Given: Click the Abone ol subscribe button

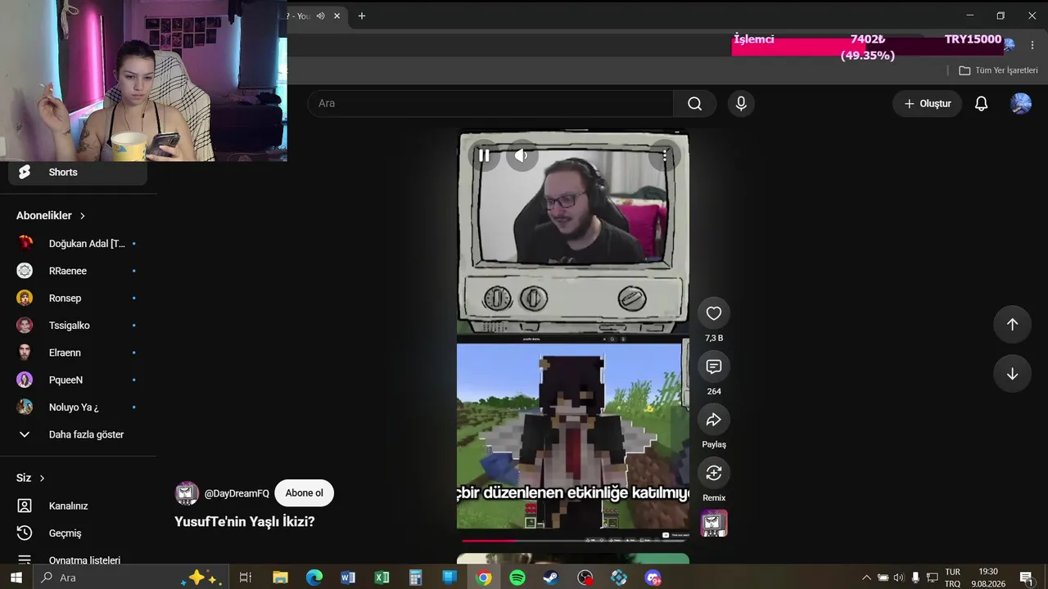Looking at the screenshot, I should [x=304, y=493].
